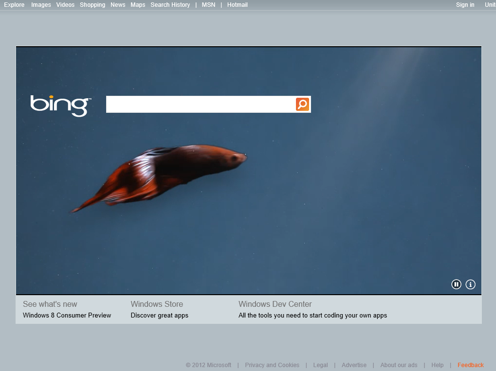Open Privacy and Cookies page
496x371 pixels.
(272, 365)
